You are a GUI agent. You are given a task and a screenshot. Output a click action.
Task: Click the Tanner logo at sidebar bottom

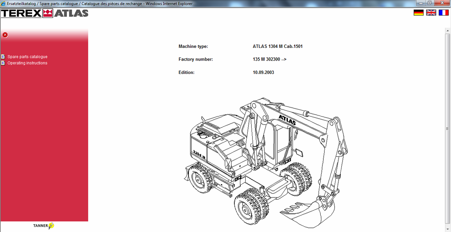[x=44, y=226]
